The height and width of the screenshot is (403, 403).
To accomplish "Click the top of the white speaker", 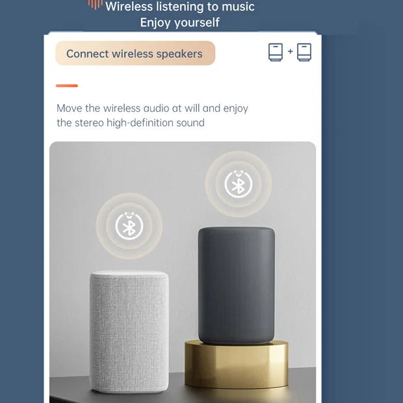I will pyautogui.click(x=129, y=274).
